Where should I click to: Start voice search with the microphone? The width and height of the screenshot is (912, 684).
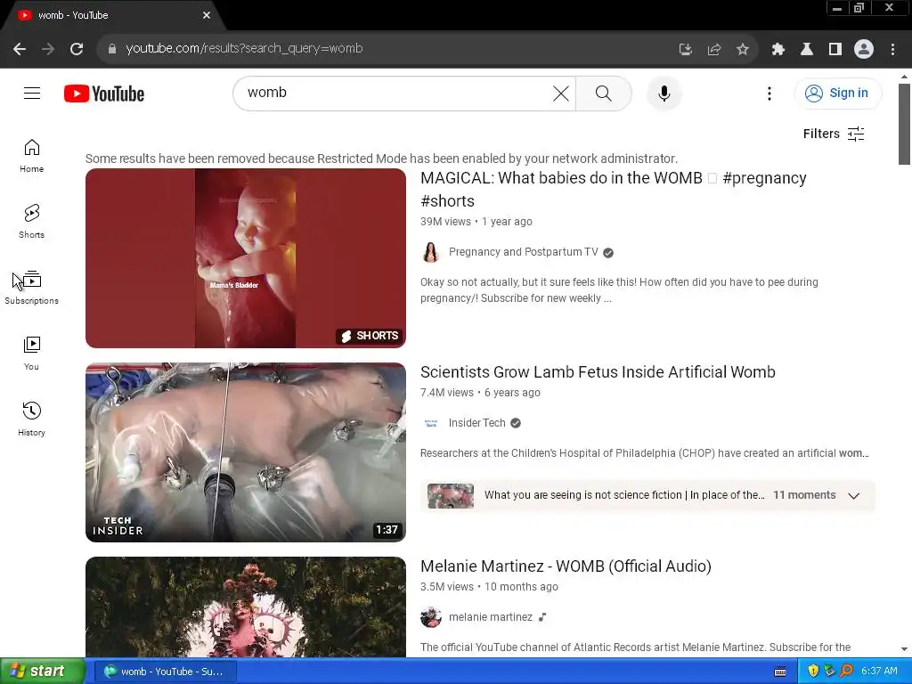[x=664, y=93]
